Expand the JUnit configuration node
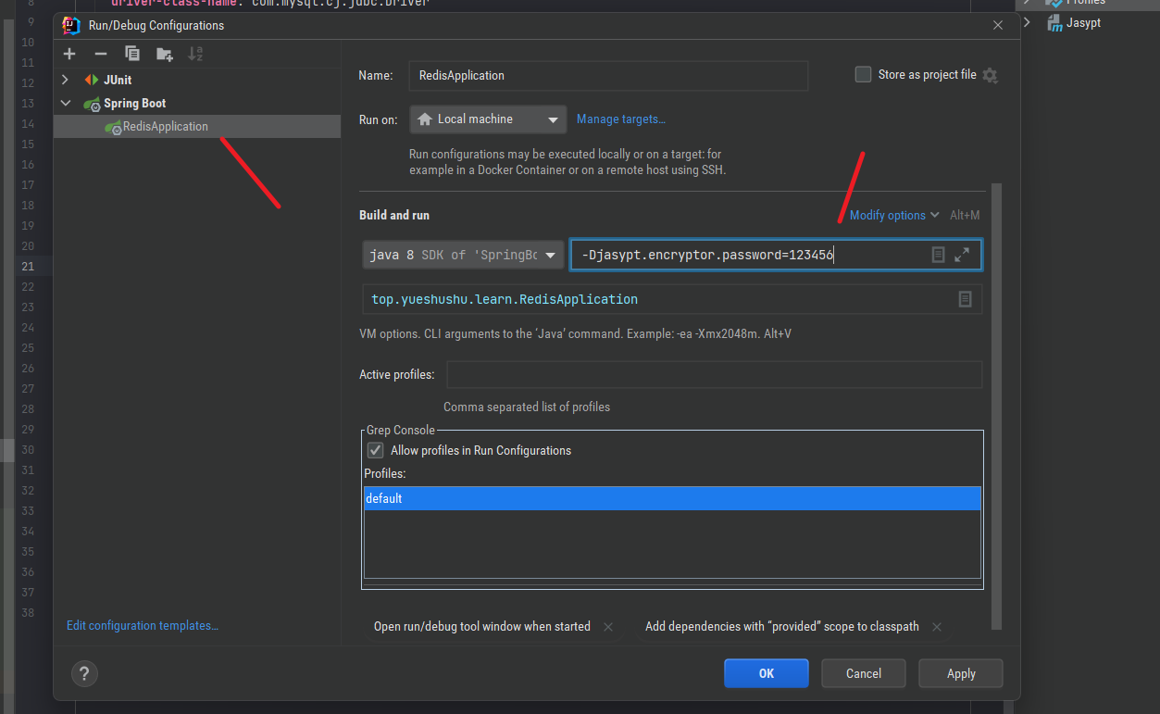 point(65,81)
